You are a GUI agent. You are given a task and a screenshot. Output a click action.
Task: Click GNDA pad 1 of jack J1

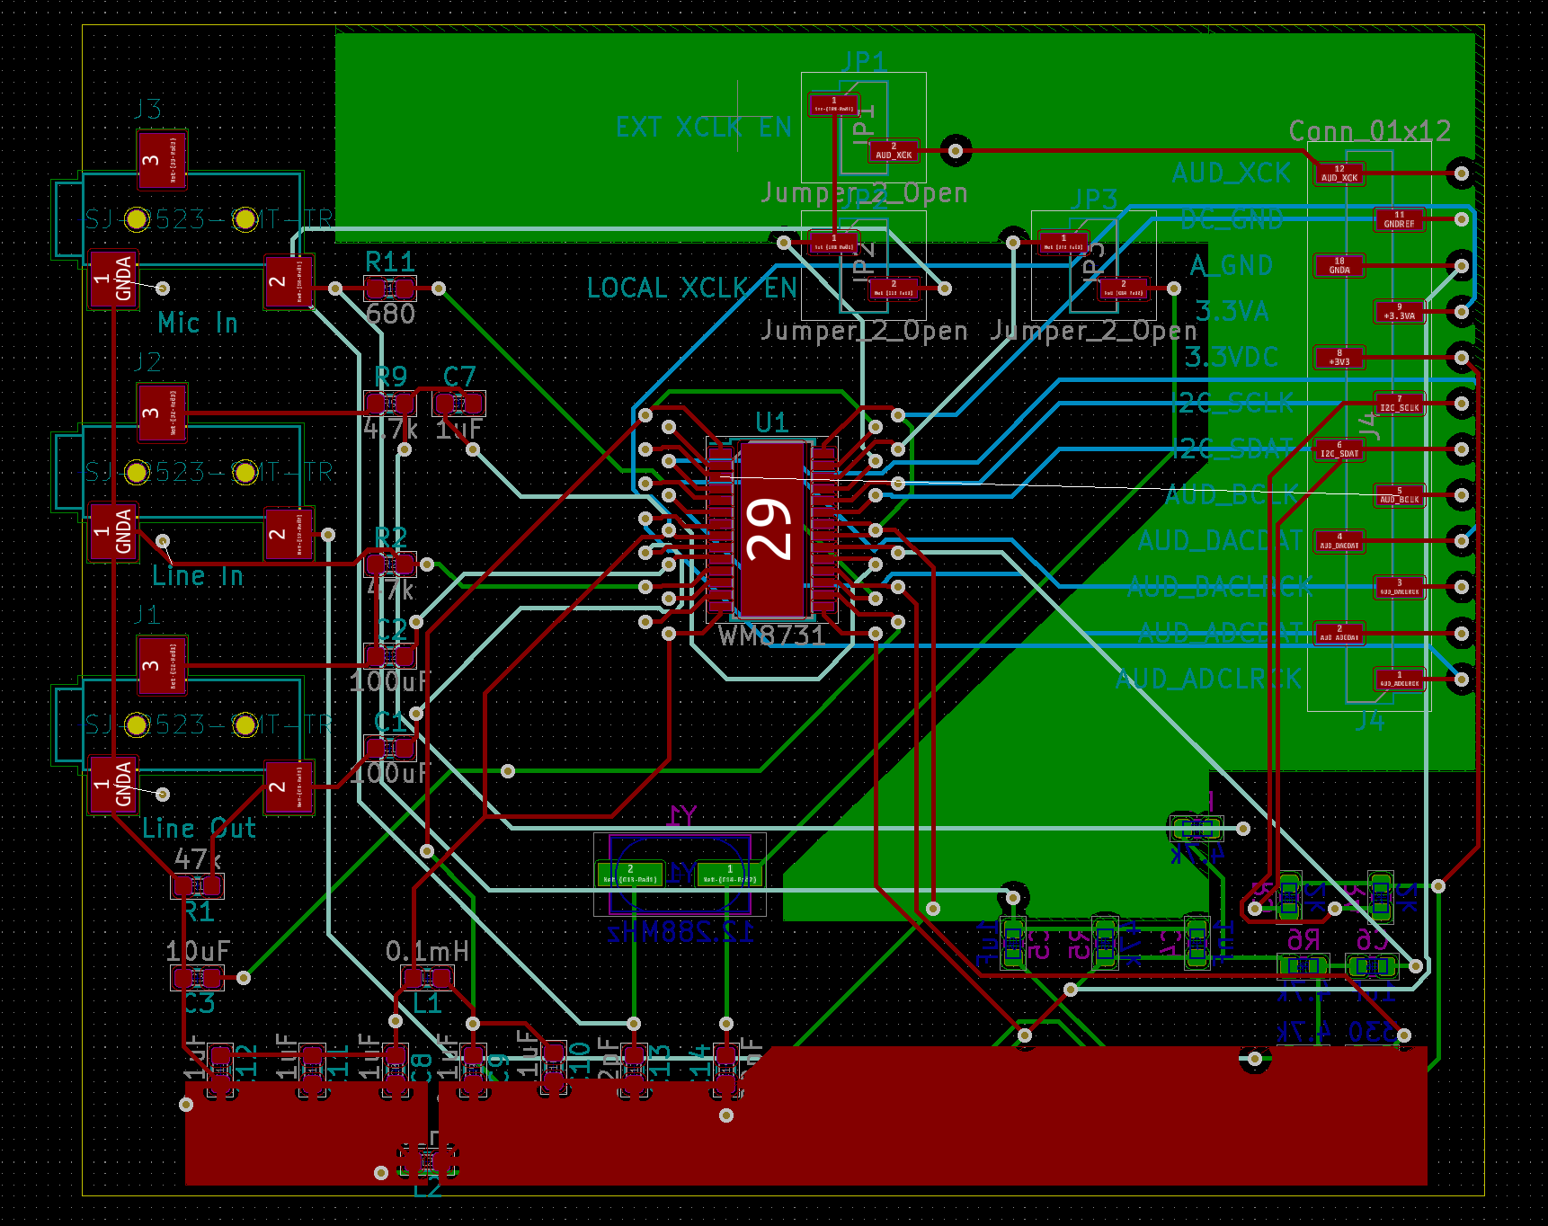coord(114,785)
